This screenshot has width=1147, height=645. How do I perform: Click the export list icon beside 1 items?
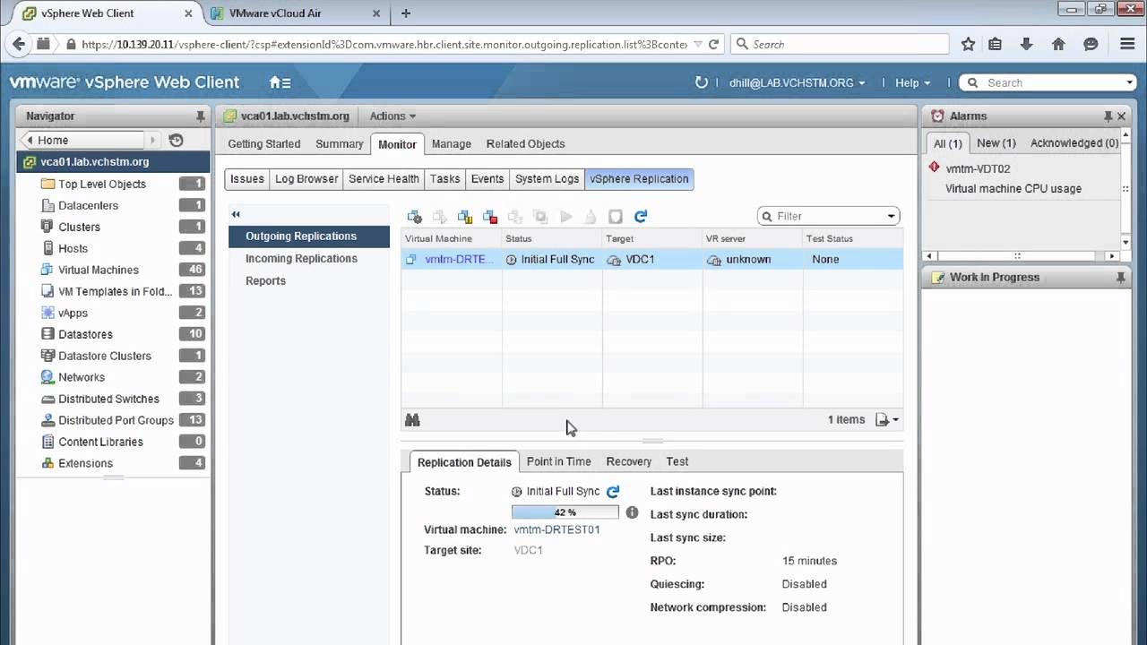(x=886, y=419)
